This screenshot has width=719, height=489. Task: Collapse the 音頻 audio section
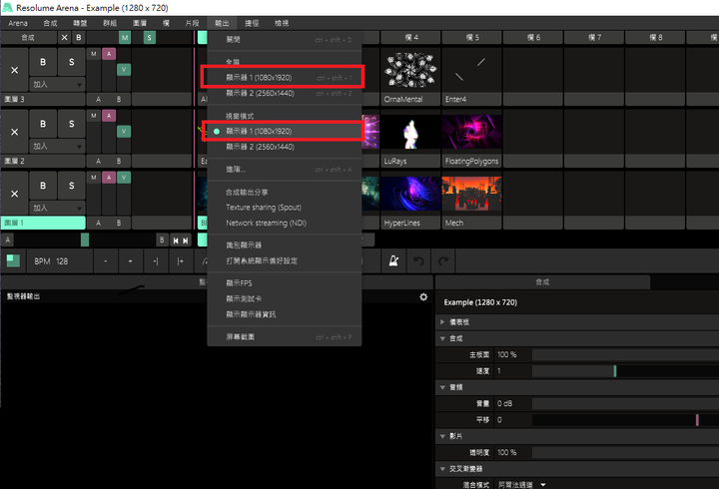[442, 388]
